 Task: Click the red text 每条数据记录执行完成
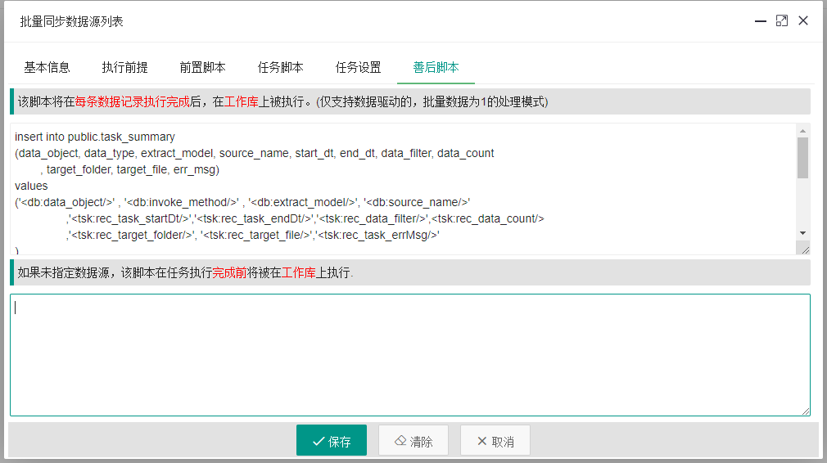[x=133, y=101]
